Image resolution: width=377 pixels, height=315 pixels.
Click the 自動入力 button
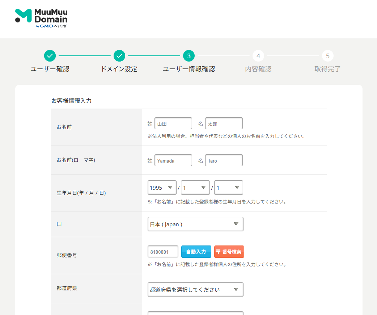click(x=196, y=252)
